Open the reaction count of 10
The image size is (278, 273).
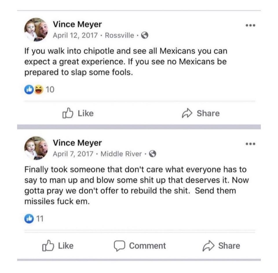coord(50,90)
